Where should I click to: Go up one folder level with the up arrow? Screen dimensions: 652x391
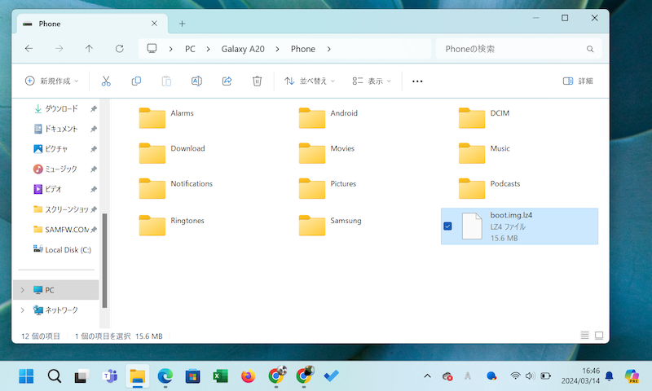point(90,49)
